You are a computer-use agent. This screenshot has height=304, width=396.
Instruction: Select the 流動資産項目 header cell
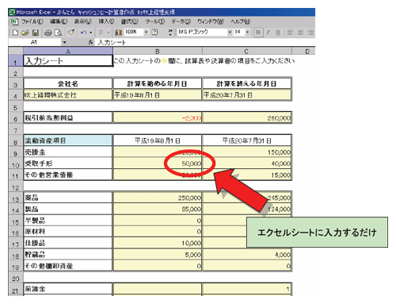[x=68, y=140]
